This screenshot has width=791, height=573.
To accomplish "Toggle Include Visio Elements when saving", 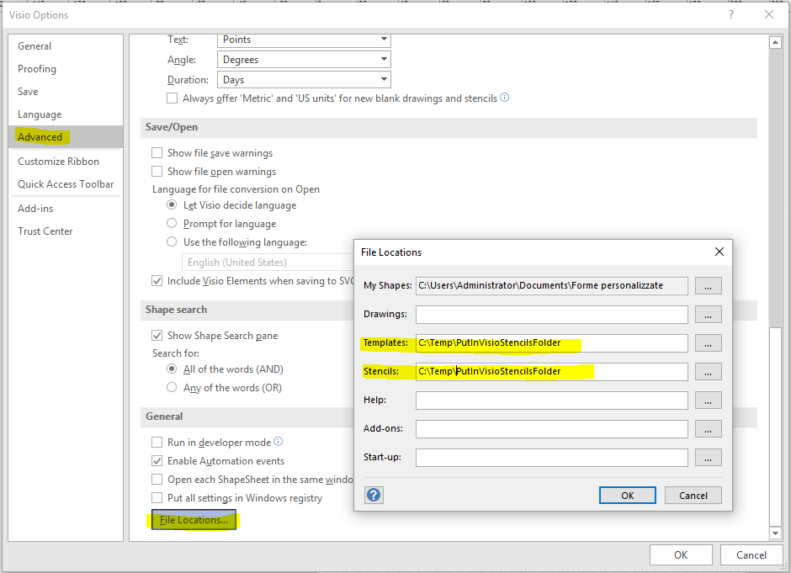I will coord(157,281).
